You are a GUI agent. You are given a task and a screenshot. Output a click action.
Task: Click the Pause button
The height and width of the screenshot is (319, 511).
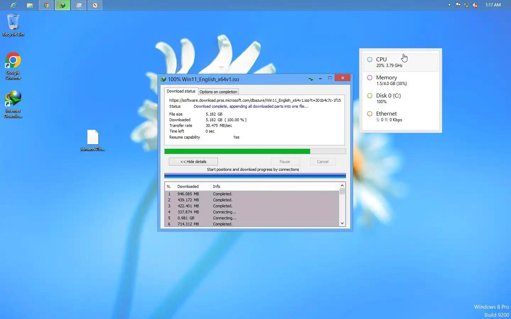point(285,162)
